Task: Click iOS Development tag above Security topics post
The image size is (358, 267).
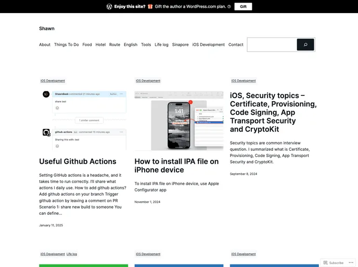Action: pyautogui.click(x=244, y=81)
